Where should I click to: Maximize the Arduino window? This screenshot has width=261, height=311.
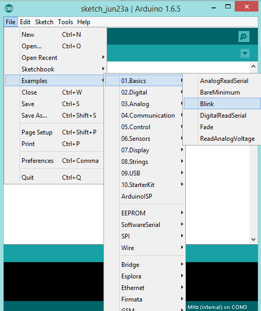[x=228, y=7]
